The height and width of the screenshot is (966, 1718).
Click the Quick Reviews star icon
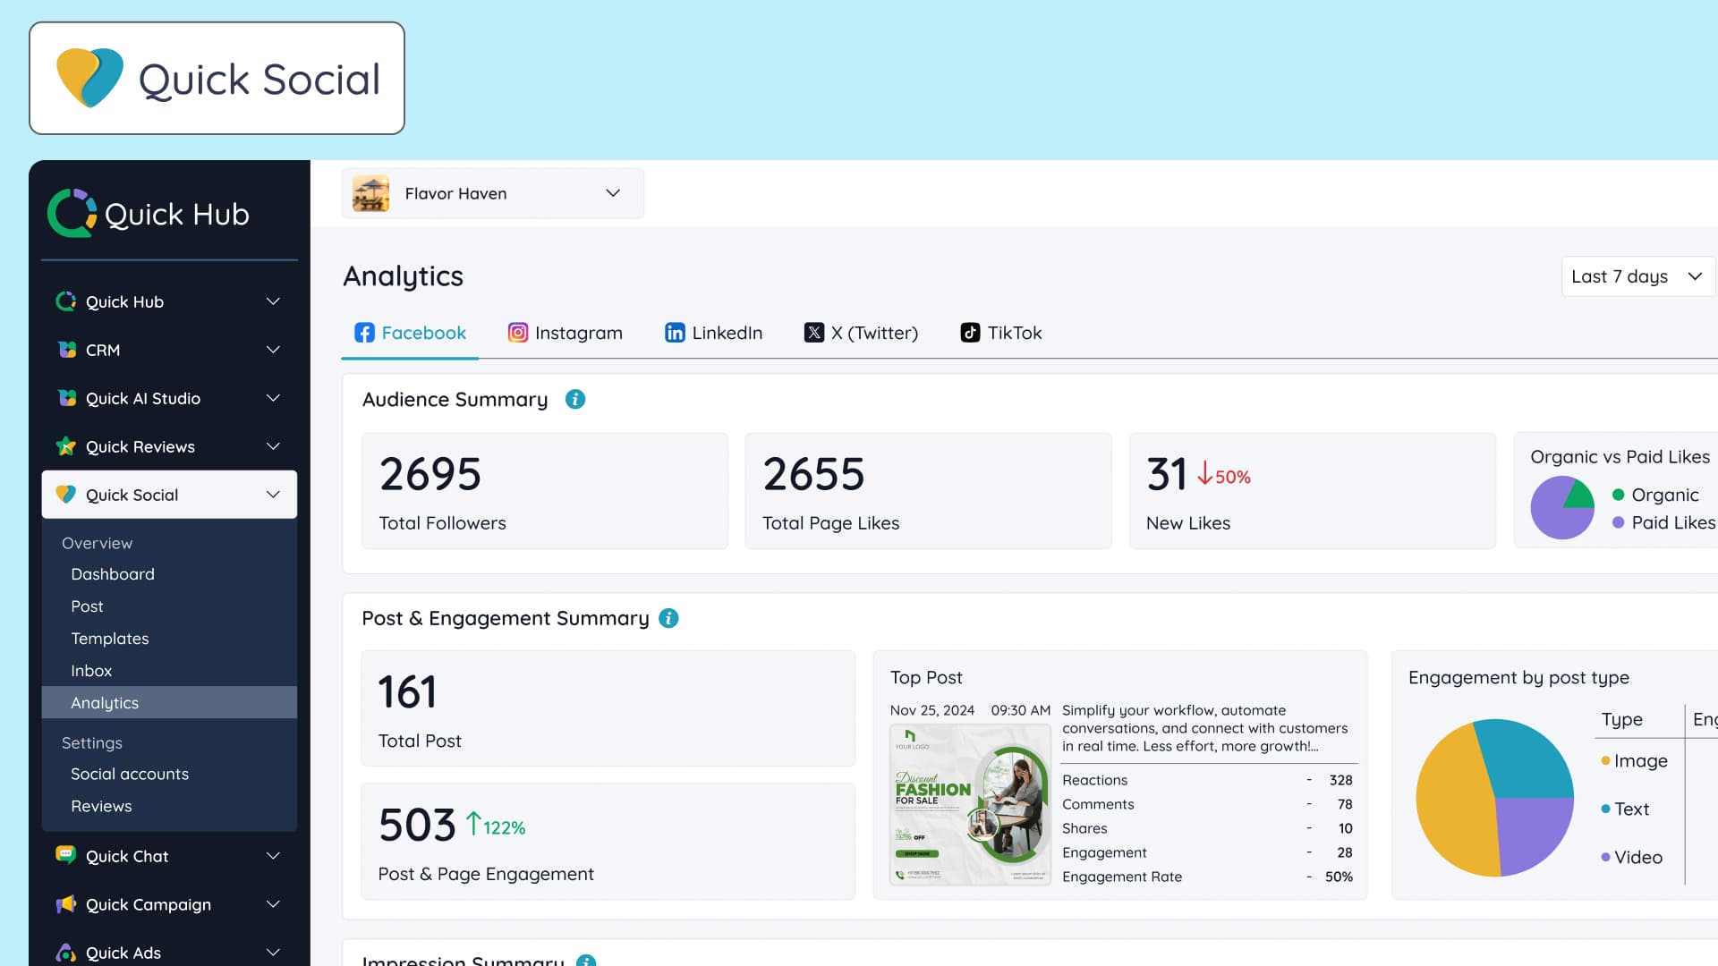click(67, 446)
